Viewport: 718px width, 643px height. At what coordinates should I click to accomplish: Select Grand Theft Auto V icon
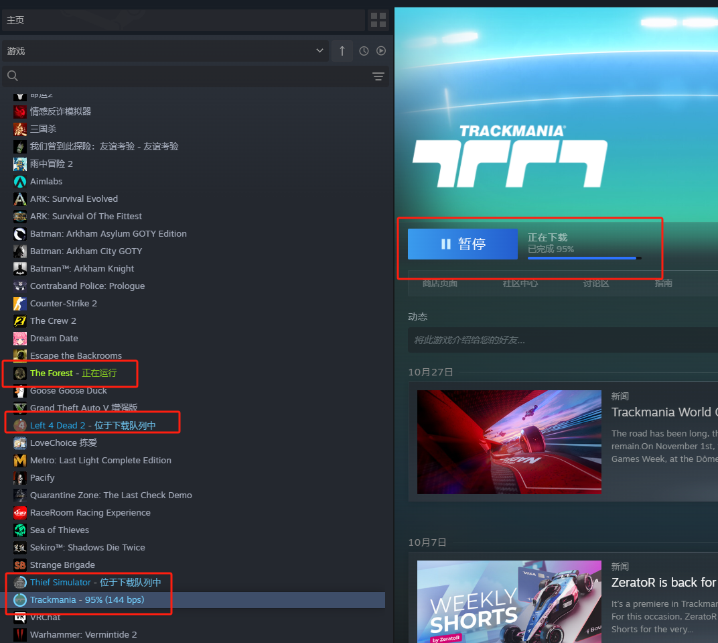click(x=19, y=408)
